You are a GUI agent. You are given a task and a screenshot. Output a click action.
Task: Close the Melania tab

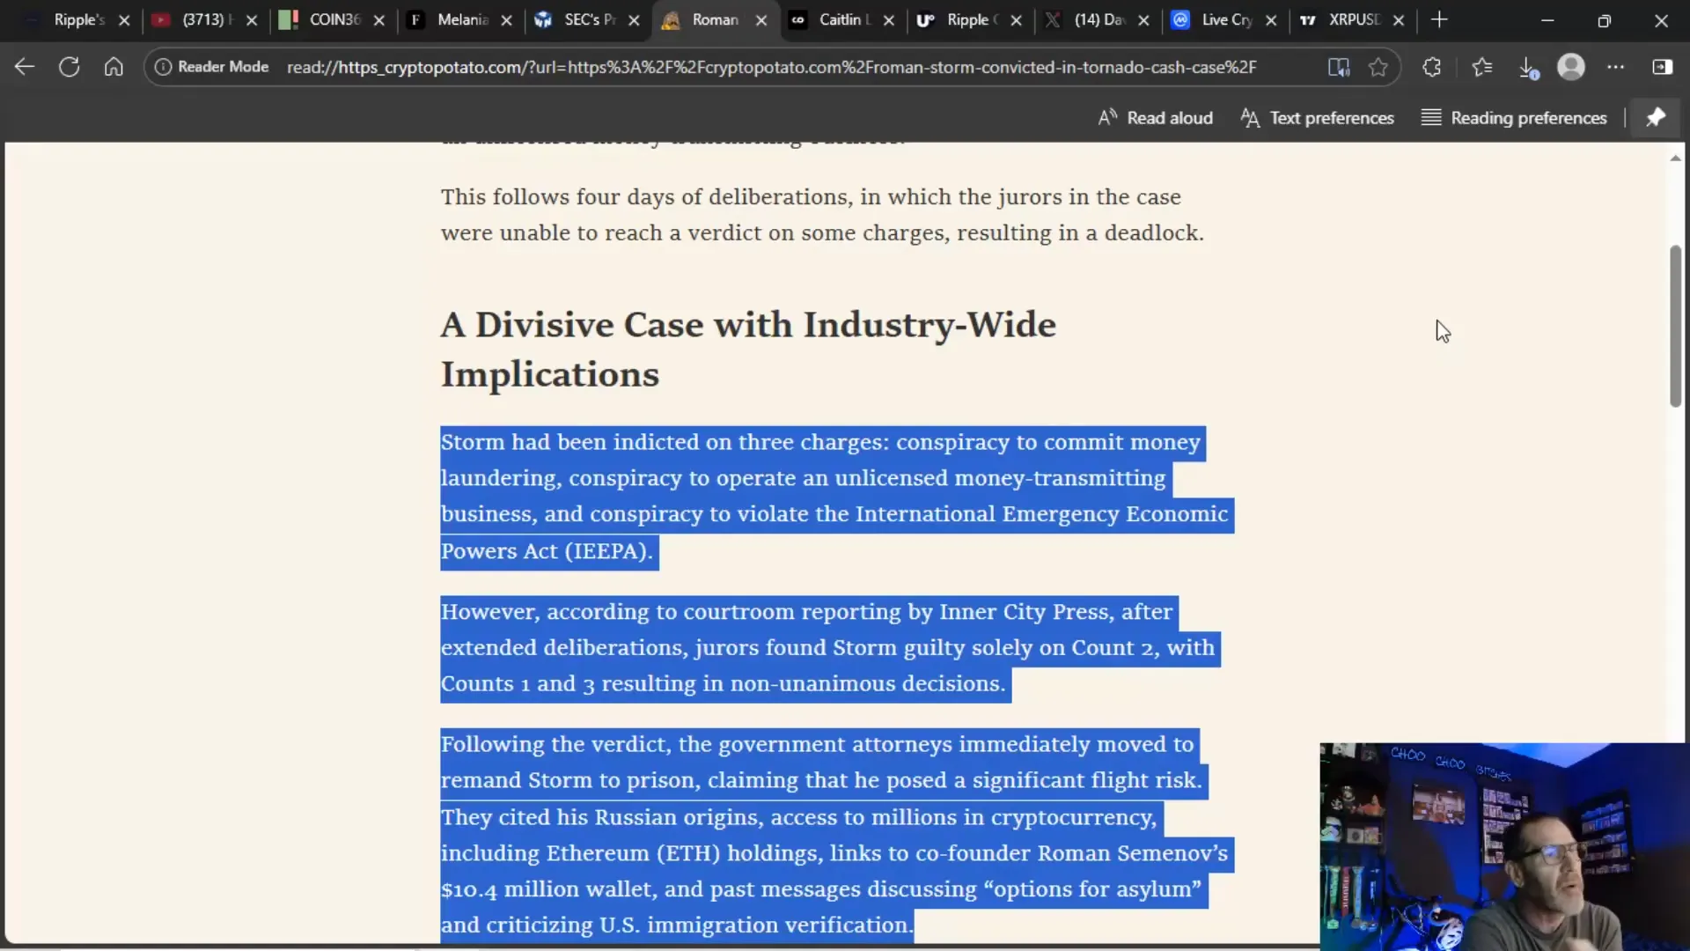click(506, 20)
